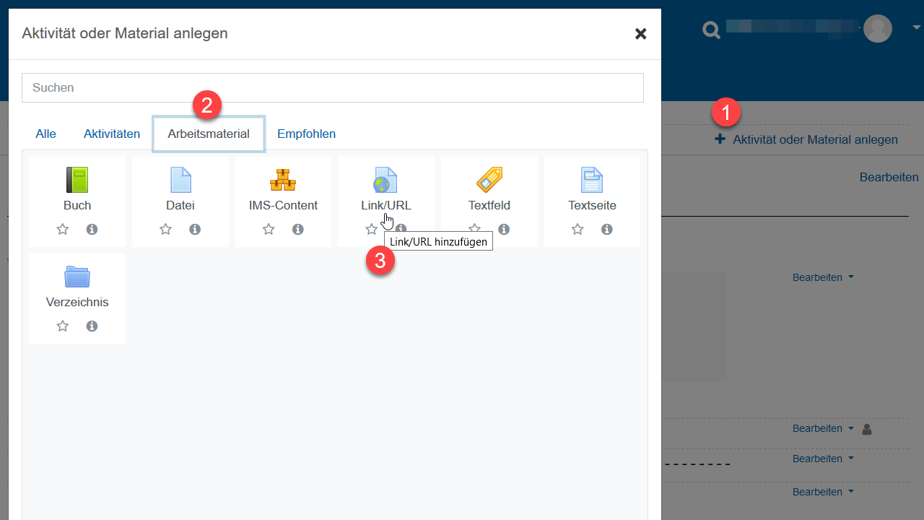Choose the Textseite page icon
The width and height of the screenshot is (924, 520).
click(x=592, y=180)
